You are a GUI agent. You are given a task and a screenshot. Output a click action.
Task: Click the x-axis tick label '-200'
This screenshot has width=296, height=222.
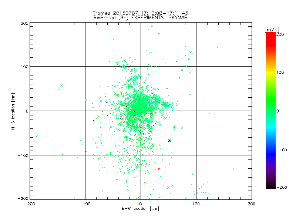(x=30, y=204)
